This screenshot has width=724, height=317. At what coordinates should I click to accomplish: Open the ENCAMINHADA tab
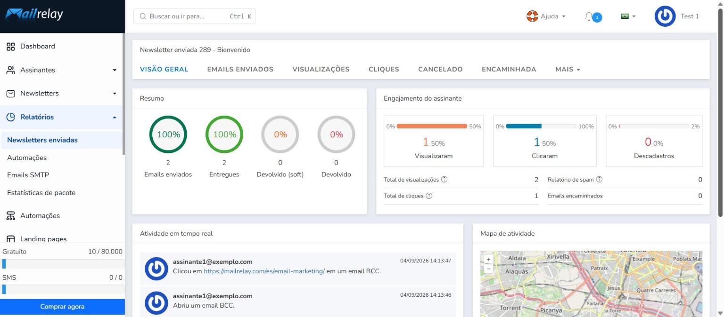pos(509,69)
